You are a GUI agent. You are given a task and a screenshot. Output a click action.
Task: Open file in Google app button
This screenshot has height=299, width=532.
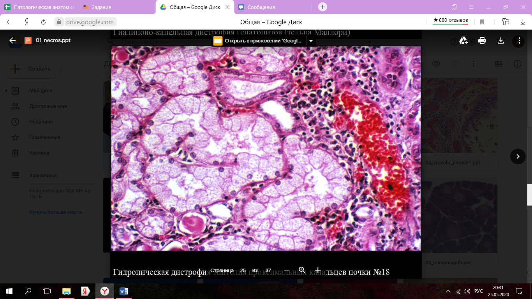(258, 40)
